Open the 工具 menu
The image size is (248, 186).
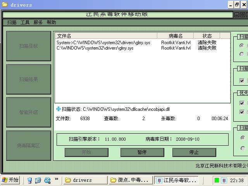point(25,22)
